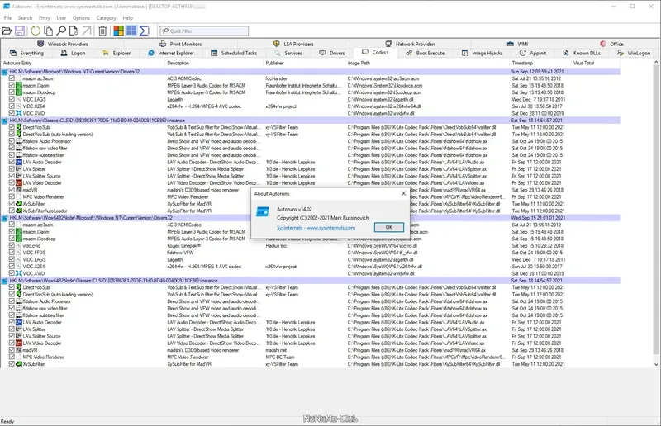Open the File menu
The image size is (661, 426).
(7, 18)
